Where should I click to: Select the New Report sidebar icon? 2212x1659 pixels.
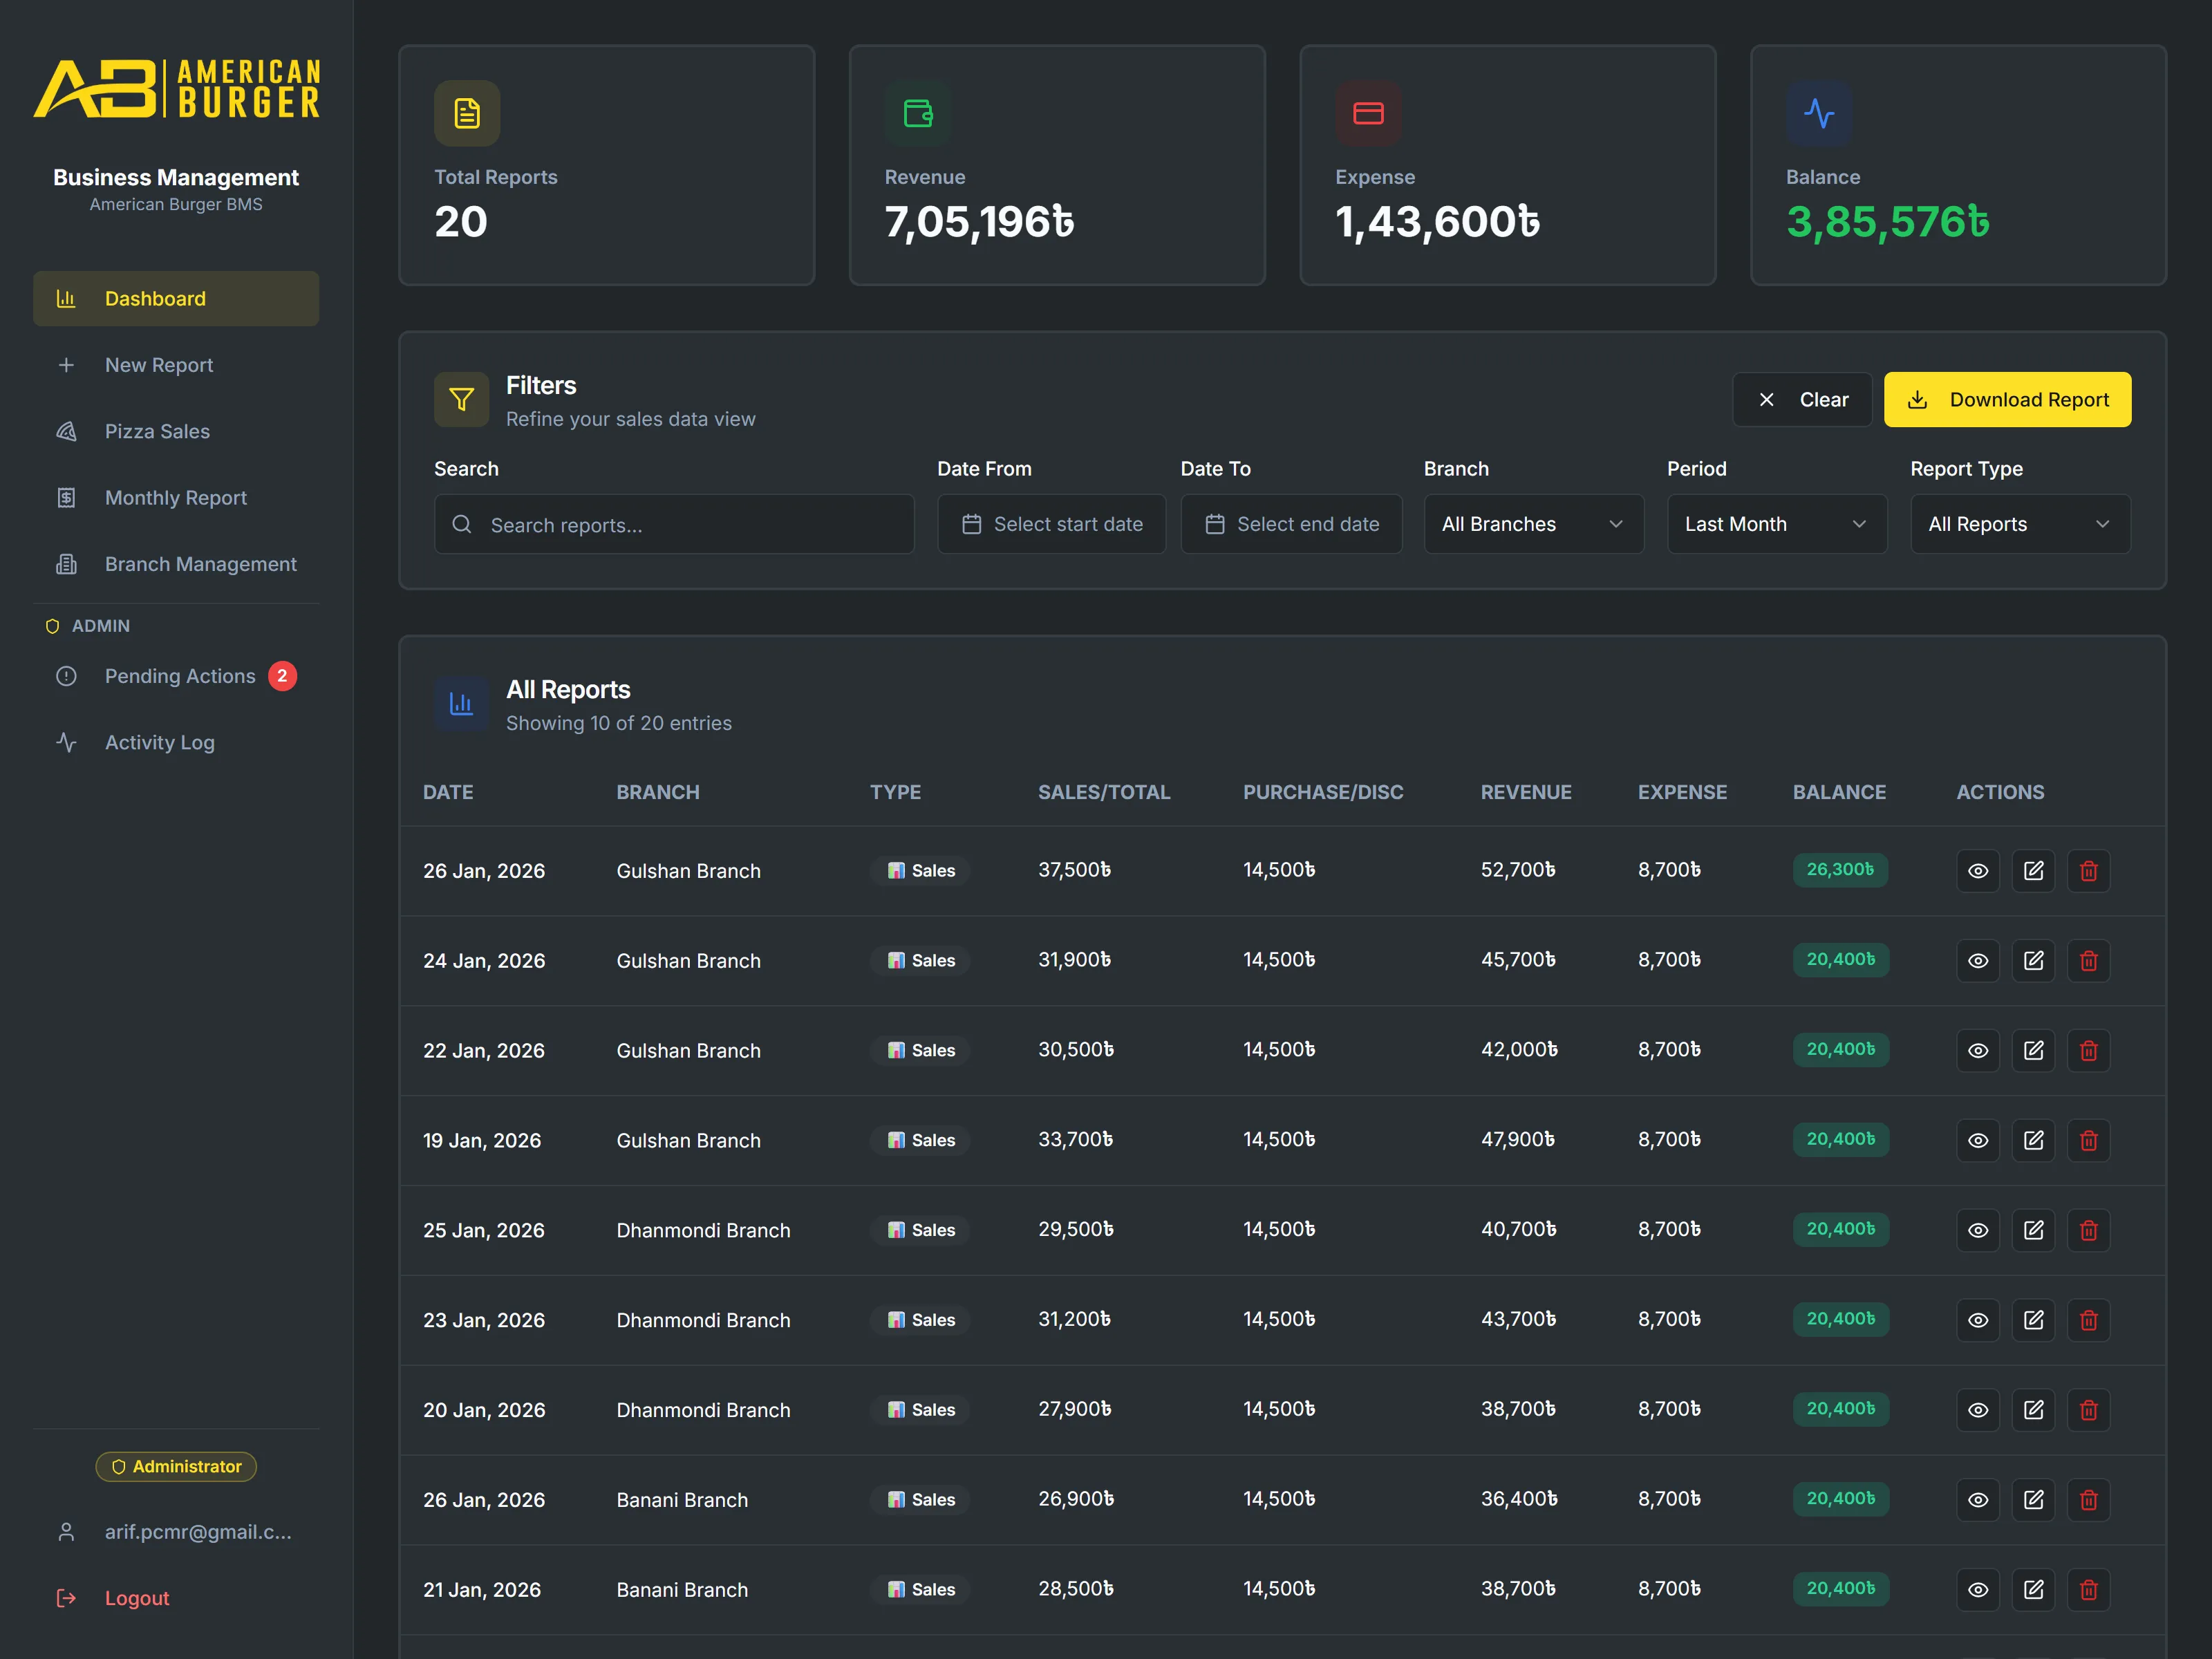pyautogui.click(x=66, y=365)
